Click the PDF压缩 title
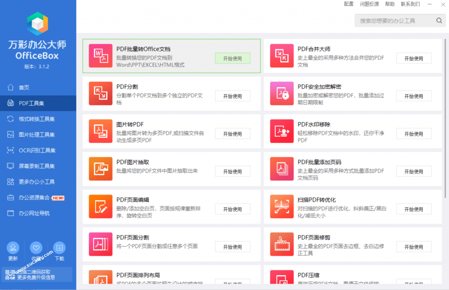449x290 pixels. [x=308, y=275]
